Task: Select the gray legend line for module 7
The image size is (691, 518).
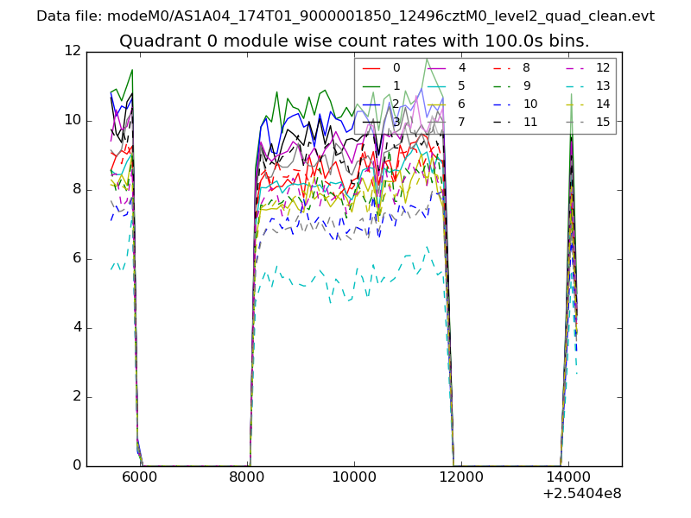Action: tap(436, 122)
